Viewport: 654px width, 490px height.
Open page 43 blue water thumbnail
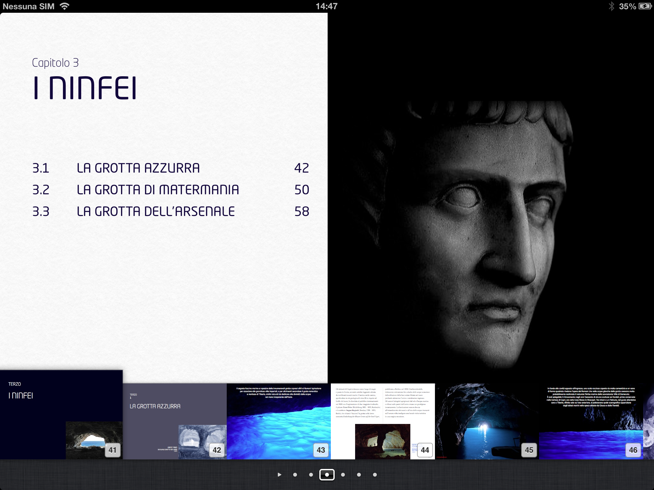click(x=278, y=421)
